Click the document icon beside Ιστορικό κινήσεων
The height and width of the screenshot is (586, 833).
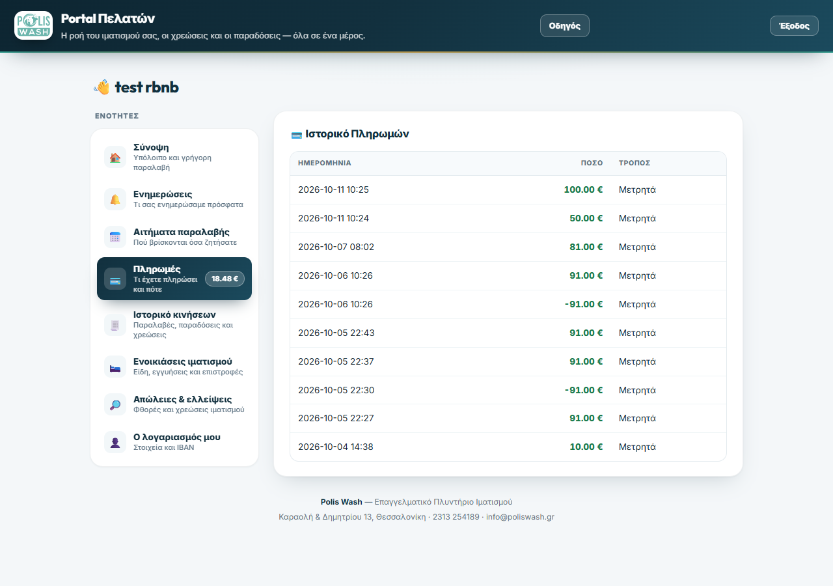[115, 324]
